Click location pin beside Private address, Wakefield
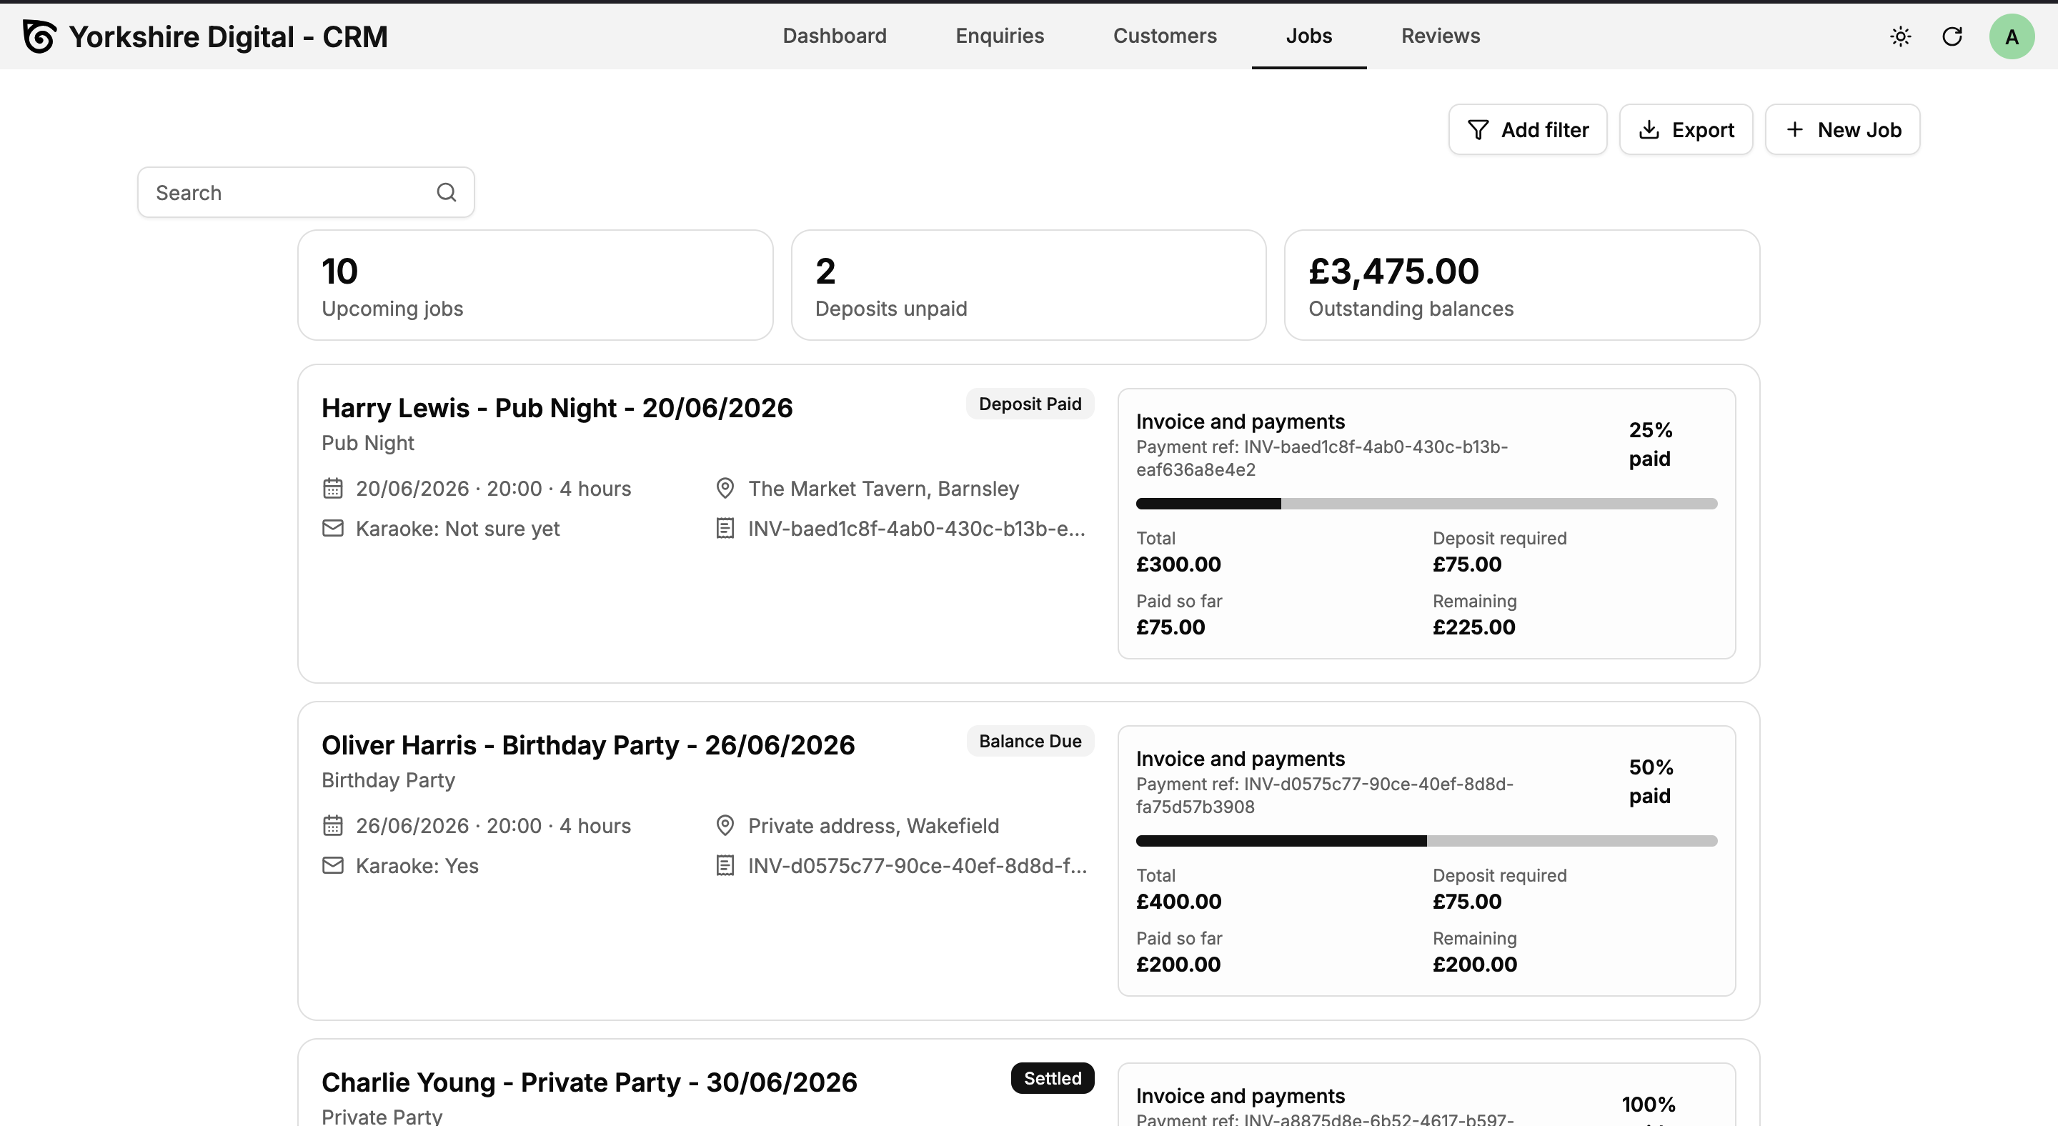The height and width of the screenshot is (1136, 2058). [x=725, y=825]
